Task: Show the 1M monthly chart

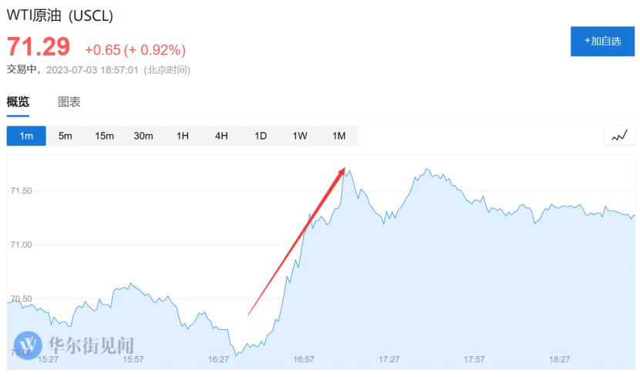Action: tap(339, 136)
